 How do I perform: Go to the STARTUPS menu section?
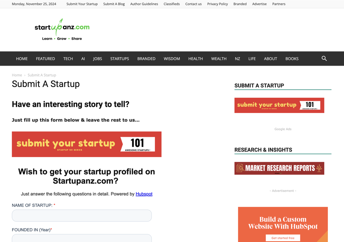pyautogui.click(x=119, y=59)
